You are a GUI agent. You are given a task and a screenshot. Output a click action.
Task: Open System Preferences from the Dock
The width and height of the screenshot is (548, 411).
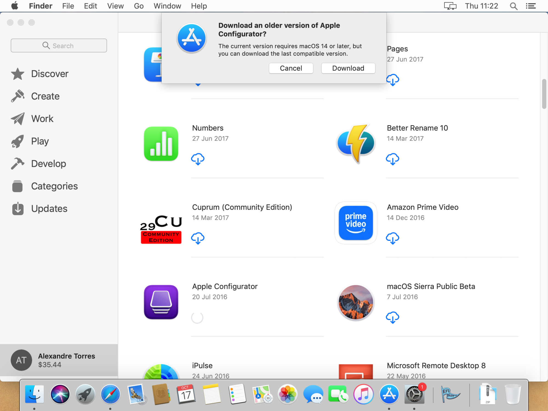point(414,394)
